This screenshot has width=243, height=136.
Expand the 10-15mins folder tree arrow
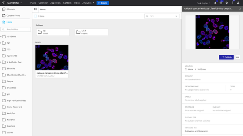pyautogui.click(x=1, y=37)
